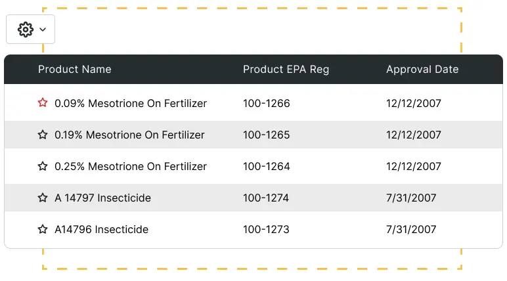This screenshot has width=507, height=281.
Task: Sort by the Approval Date header
Action: point(422,70)
